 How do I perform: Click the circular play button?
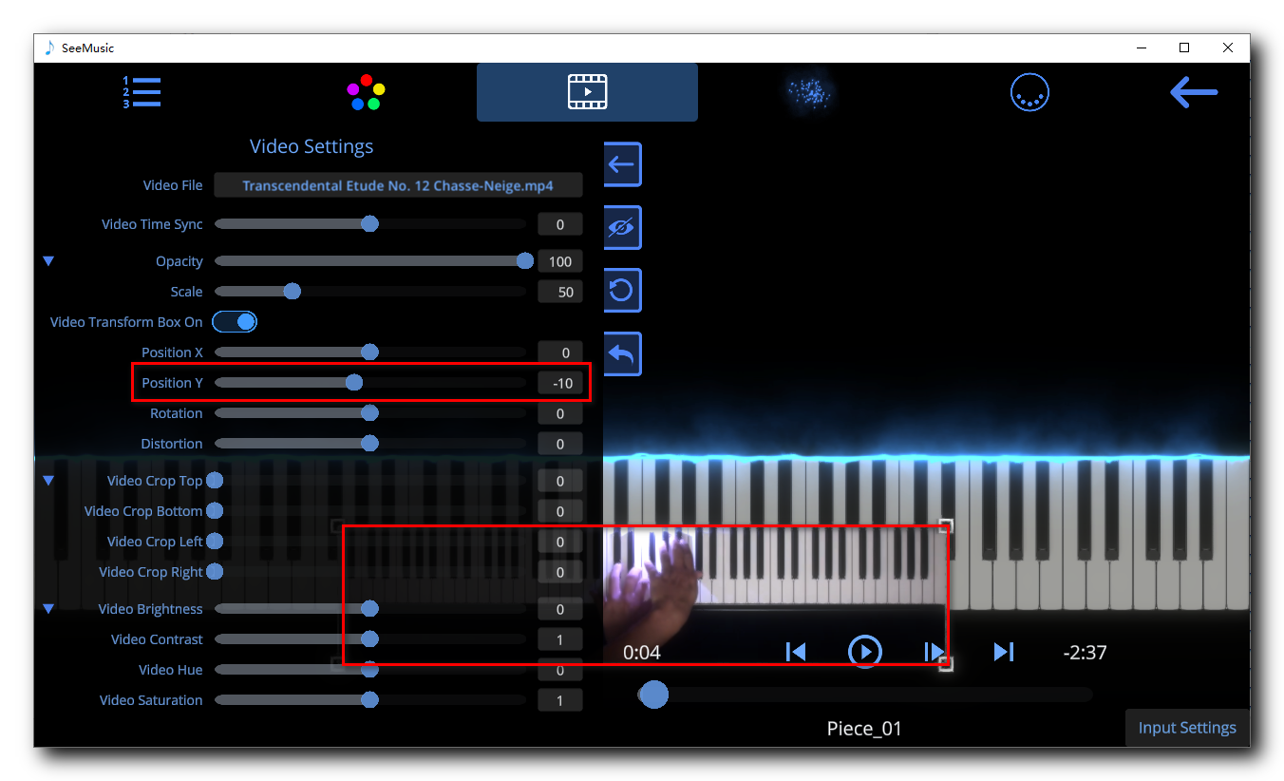point(864,652)
